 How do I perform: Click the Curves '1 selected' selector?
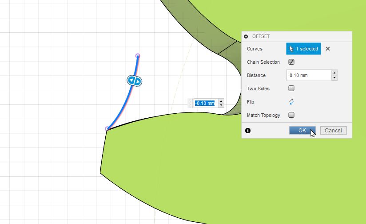303,49
